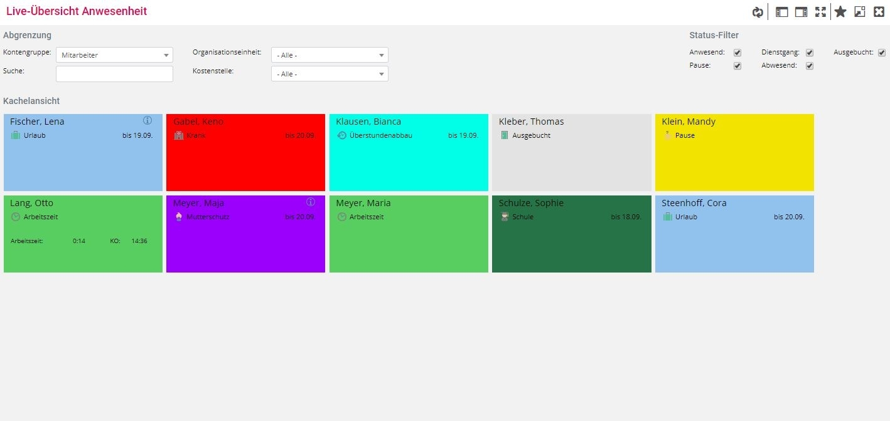The width and height of the screenshot is (890, 421).
Task: Click the Arbeitszeit clock icon for Lang, Otto
Action: pos(16,217)
